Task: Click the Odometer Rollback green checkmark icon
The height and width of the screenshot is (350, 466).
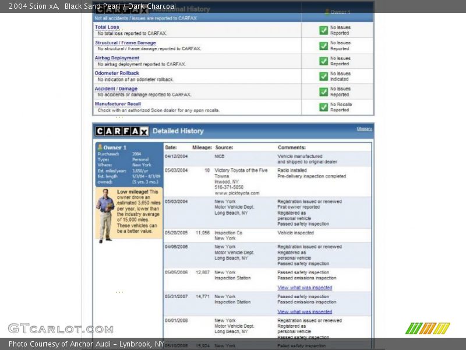Action: tap(323, 76)
